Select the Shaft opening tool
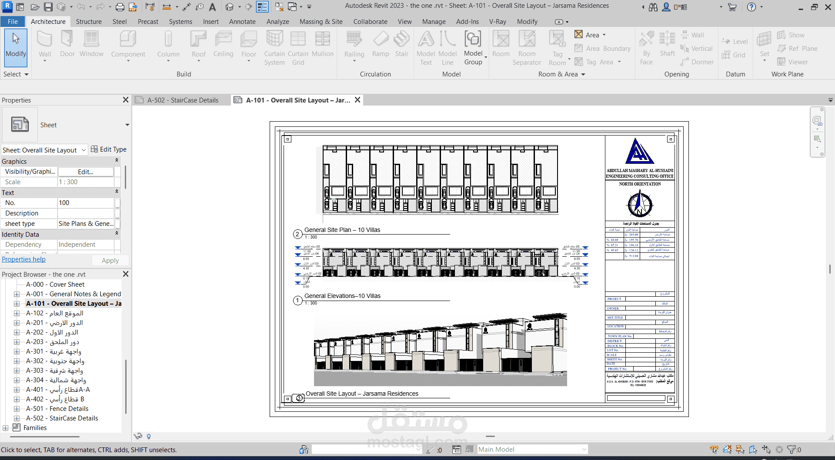Image resolution: width=835 pixels, height=460 pixels. [x=667, y=44]
